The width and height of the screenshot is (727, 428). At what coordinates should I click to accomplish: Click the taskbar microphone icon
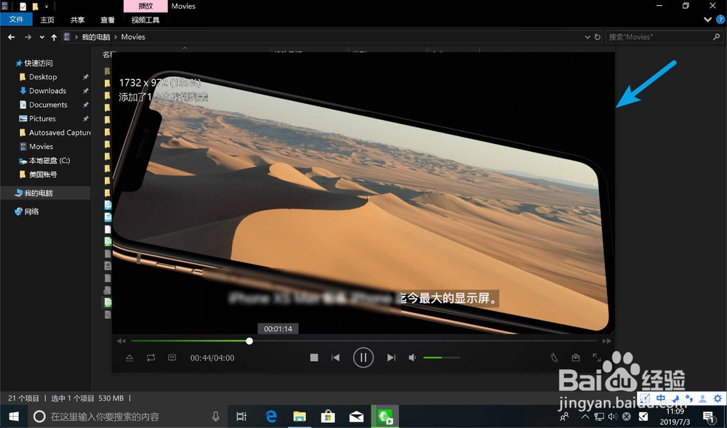216,416
